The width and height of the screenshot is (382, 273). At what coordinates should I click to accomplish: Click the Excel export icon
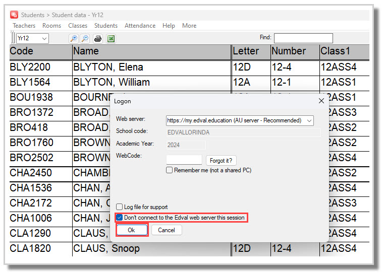point(111,38)
